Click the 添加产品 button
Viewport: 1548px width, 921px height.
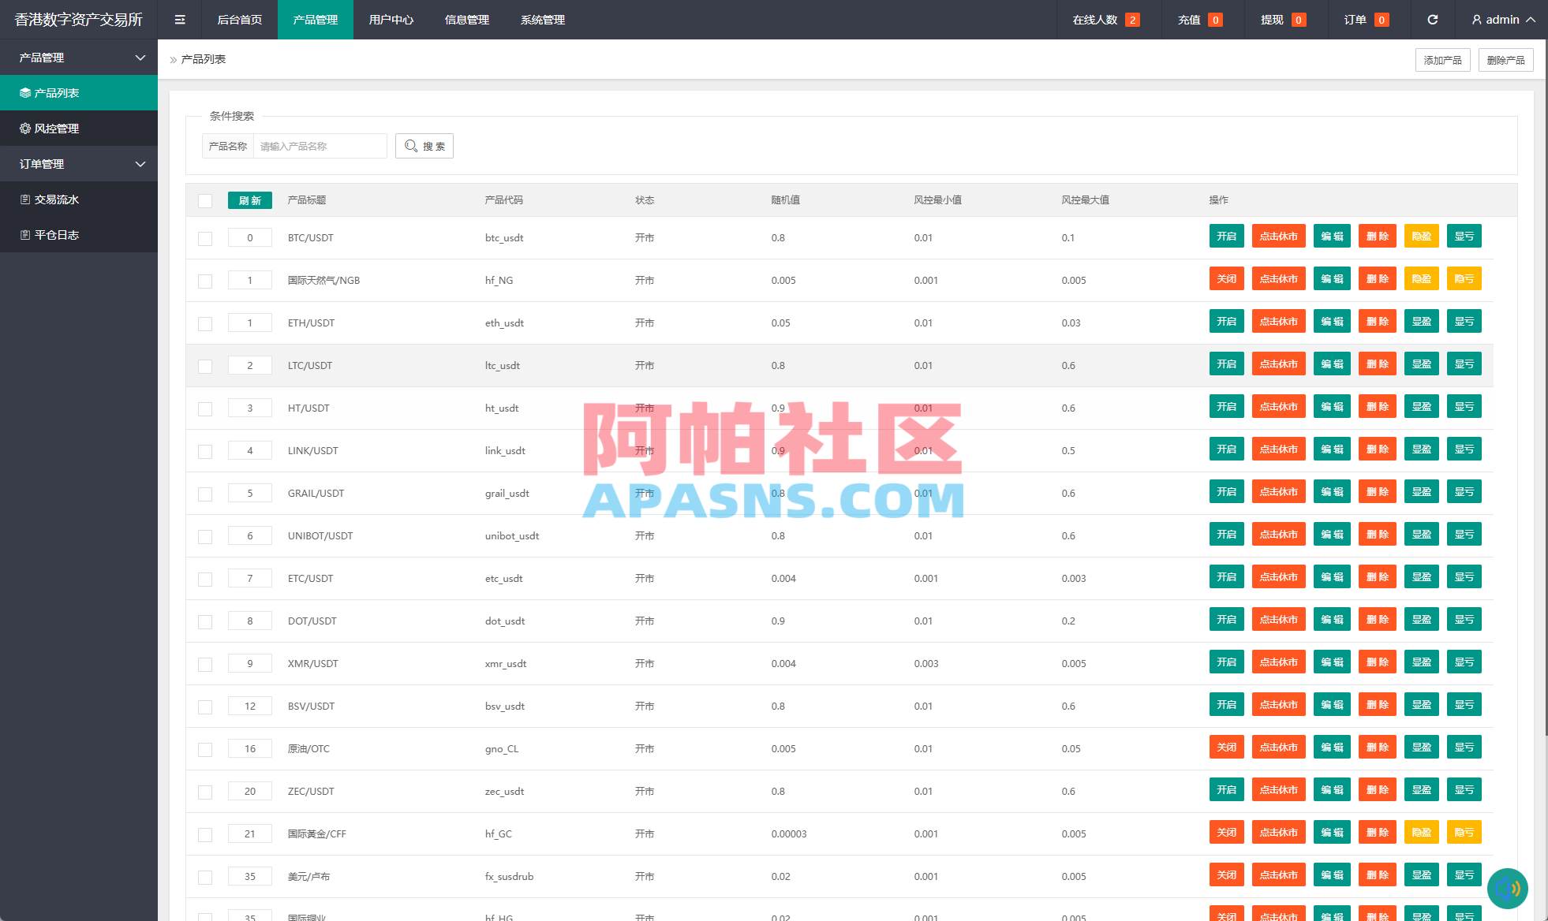tap(1442, 59)
